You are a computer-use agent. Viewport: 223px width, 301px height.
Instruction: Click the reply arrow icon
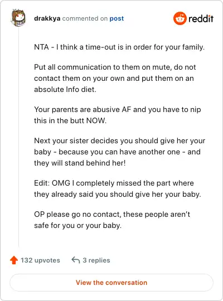click(76, 260)
